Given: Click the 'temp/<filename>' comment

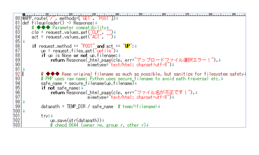Looking at the screenshot, I should pos(137,107).
